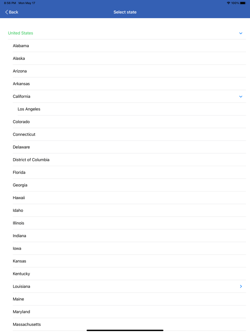
Task: Select Alabama from the state list
Action: click(21, 46)
